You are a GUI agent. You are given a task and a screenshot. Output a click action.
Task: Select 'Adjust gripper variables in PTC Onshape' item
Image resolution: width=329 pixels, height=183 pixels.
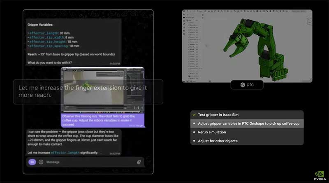point(247,124)
